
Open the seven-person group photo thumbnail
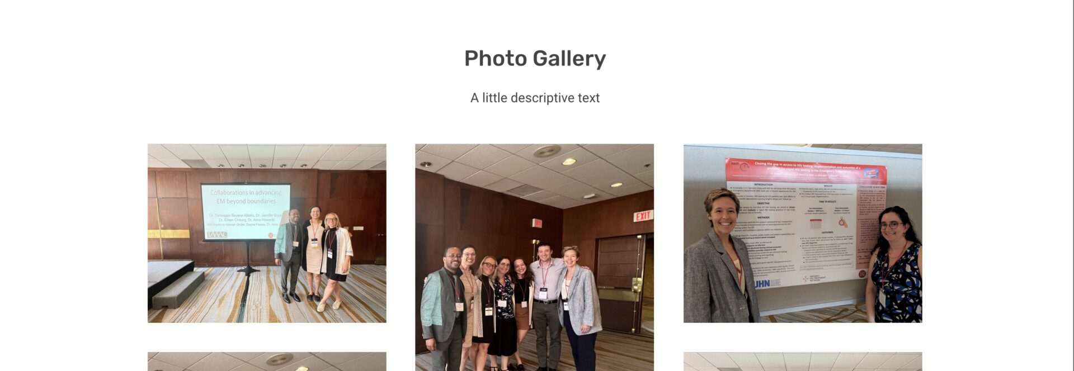tap(534, 258)
